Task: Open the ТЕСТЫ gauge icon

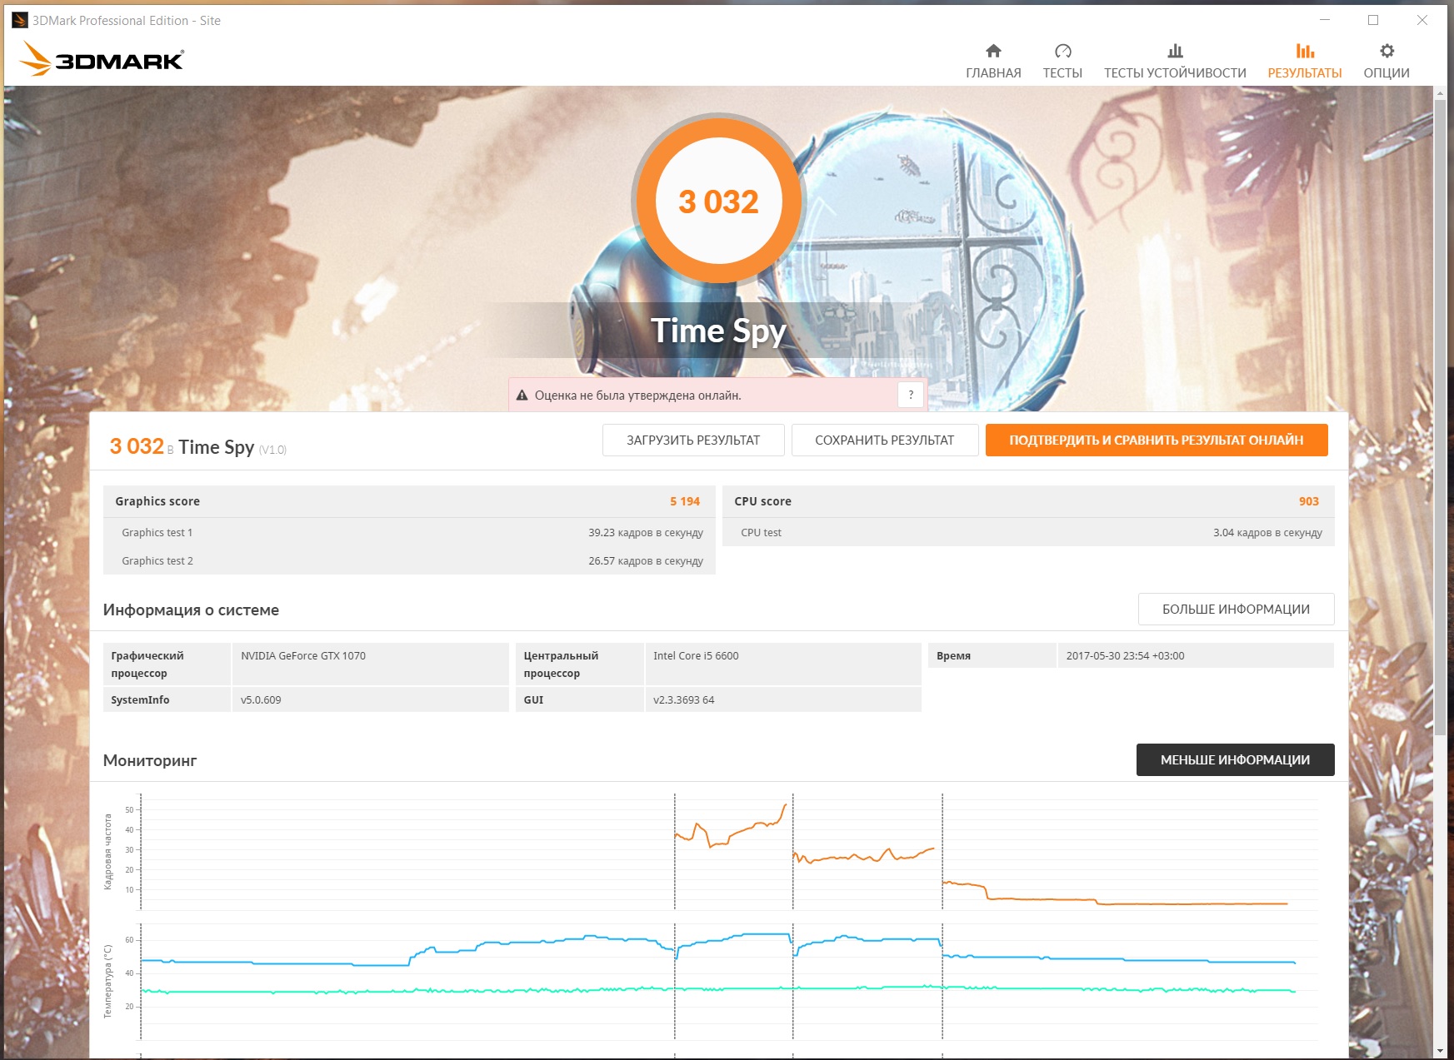Action: pos(1062,51)
